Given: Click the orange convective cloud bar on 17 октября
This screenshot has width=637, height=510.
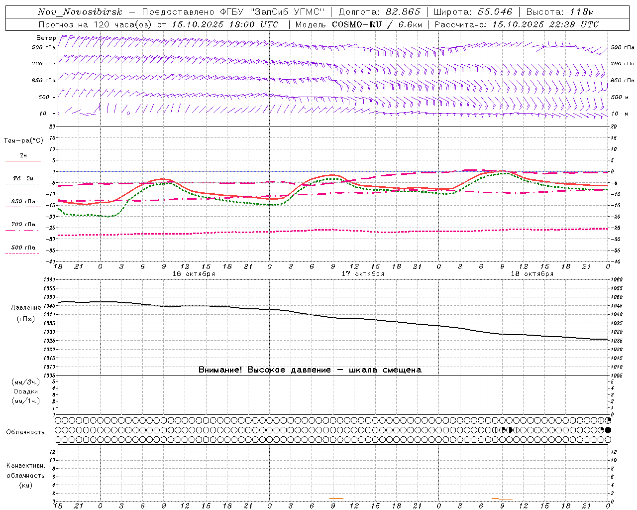Looking at the screenshot, I should (336, 498).
